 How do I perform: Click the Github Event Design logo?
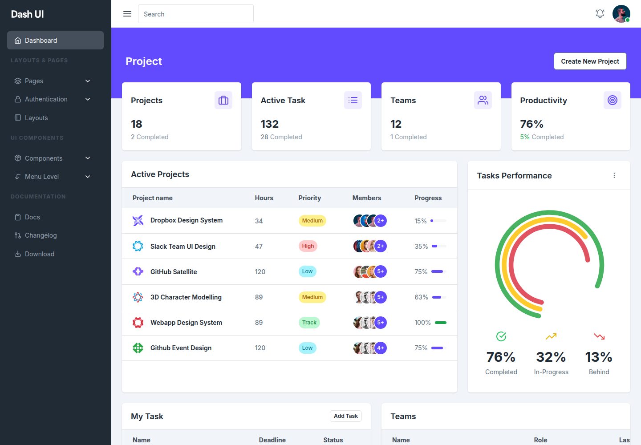coord(138,348)
